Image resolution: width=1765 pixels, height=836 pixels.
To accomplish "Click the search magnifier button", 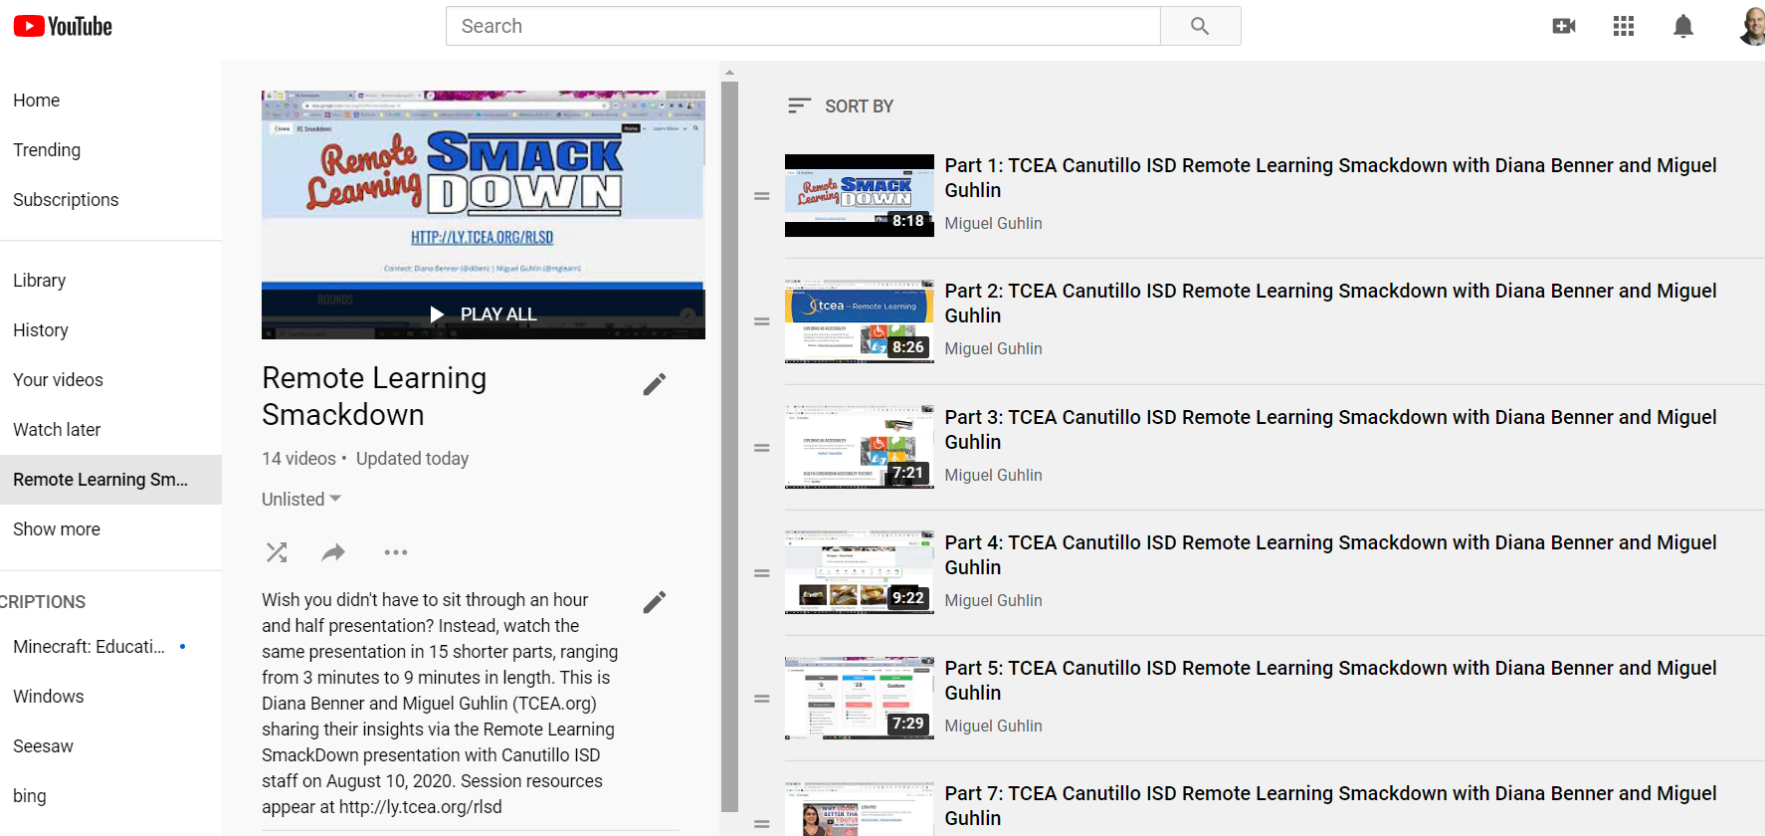I will pyautogui.click(x=1200, y=26).
